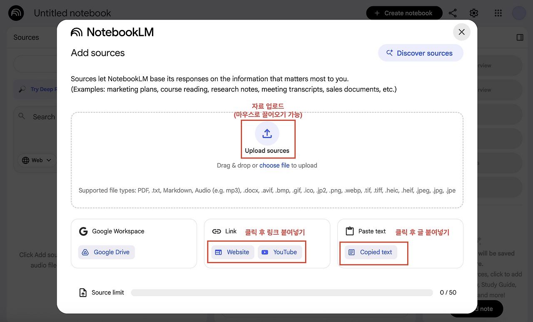Click the Paste text clipboard icon
Image resolution: width=533 pixels, height=322 pixels.
[350, 231]
